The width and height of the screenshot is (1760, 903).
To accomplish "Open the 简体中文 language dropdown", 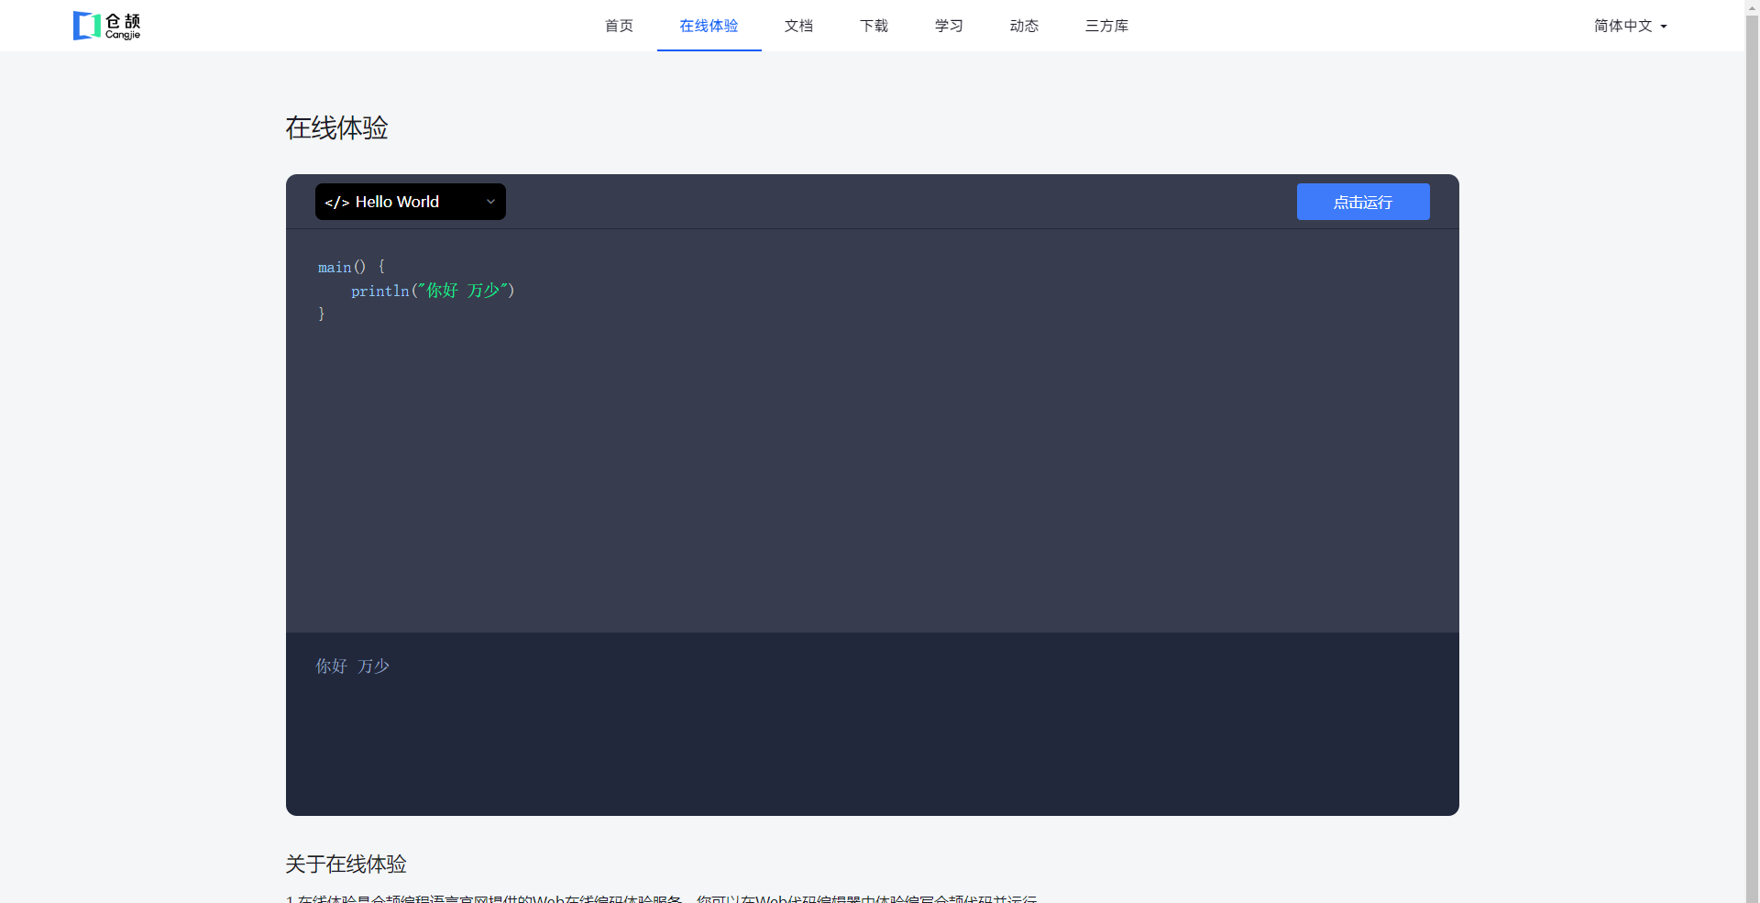I will pos(1622,26).
